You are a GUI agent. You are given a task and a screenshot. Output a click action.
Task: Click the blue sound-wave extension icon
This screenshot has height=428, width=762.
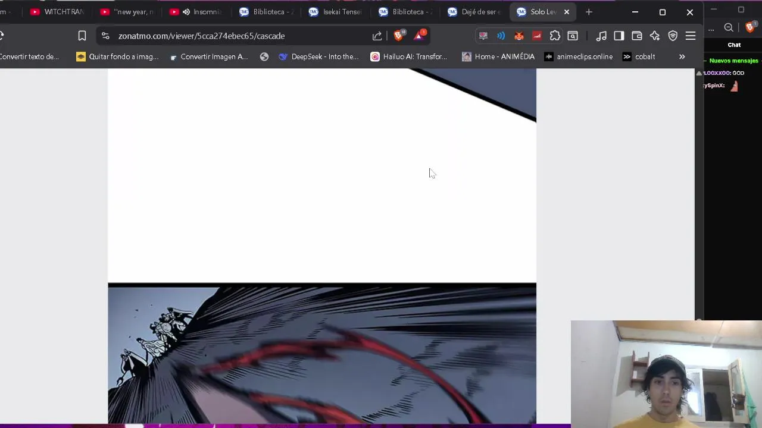click(x=501, y=36)
